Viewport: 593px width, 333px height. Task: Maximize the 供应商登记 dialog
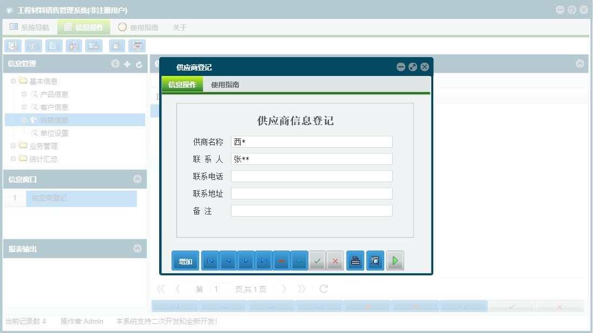point(413,67)
